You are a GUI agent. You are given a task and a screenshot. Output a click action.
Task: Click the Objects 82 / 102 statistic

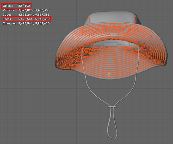(16, 6)
